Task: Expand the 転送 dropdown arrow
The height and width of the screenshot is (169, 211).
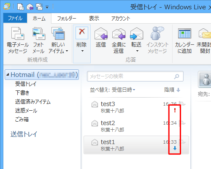Action: 137,51
